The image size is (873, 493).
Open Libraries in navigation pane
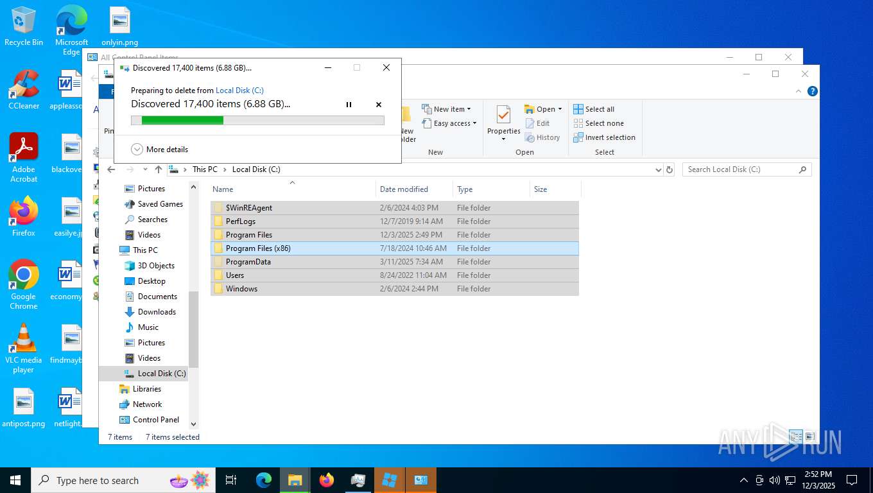139,389
